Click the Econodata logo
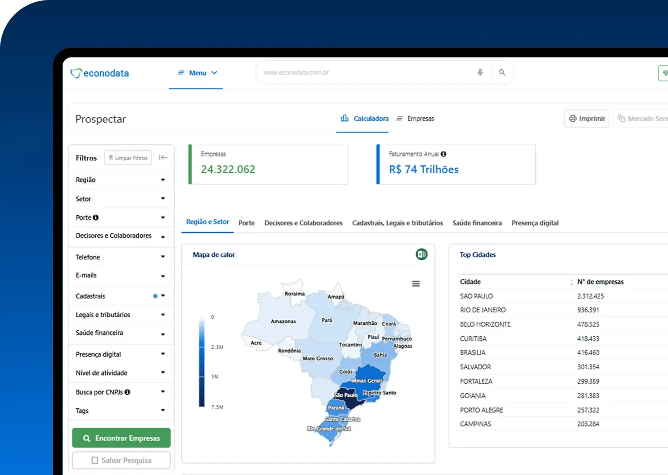This screenshot has height=475, width=668. click(99, 73)
